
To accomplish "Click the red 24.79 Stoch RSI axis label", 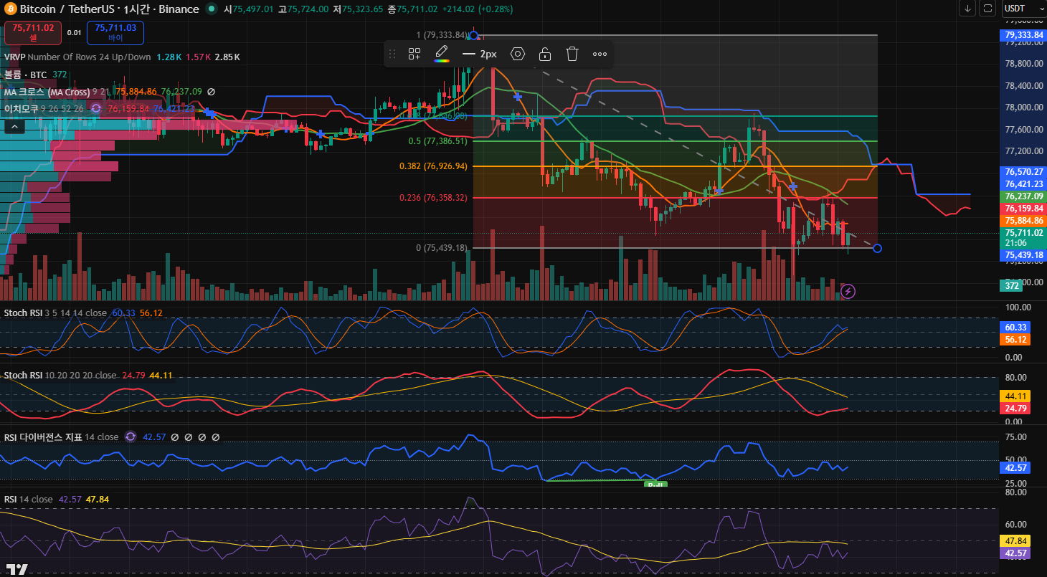I will pyautogui.click(x=1015, y=408).
